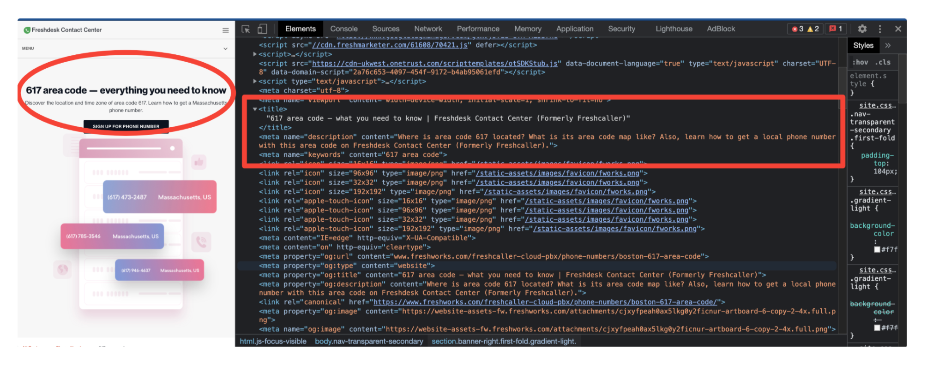Follow the canonical href freshworks.com link
Viewport: 927px width, 366px height.
click(x=545, y=302)
